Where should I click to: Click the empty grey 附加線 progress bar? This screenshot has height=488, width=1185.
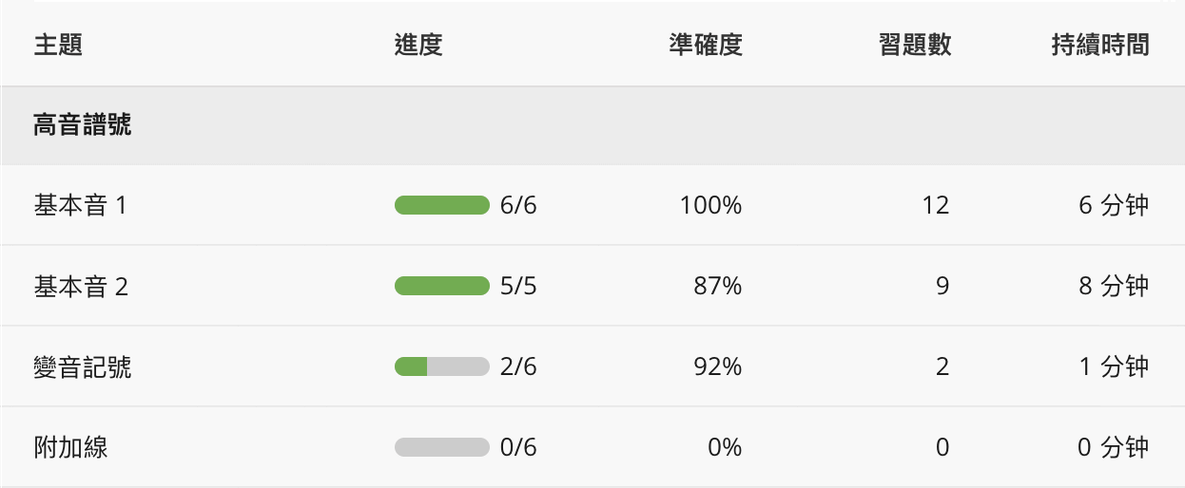(441, 447)
